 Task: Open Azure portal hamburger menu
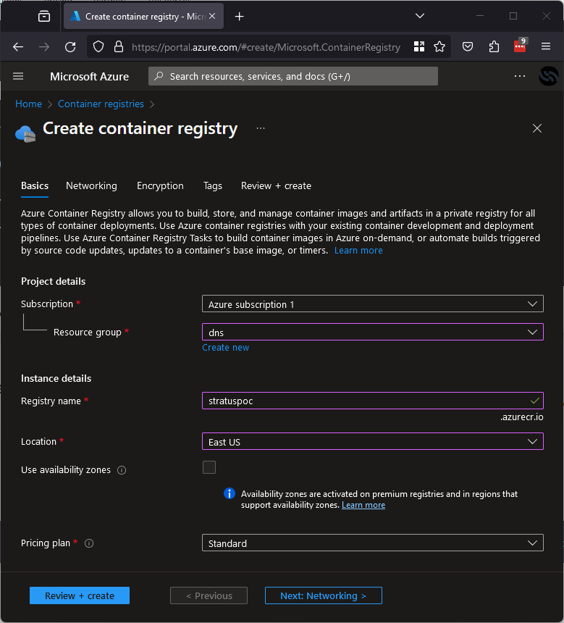(18, 76)
